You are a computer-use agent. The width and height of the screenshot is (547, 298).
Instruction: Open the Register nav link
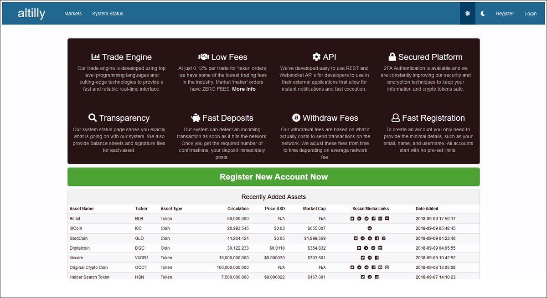505,14
